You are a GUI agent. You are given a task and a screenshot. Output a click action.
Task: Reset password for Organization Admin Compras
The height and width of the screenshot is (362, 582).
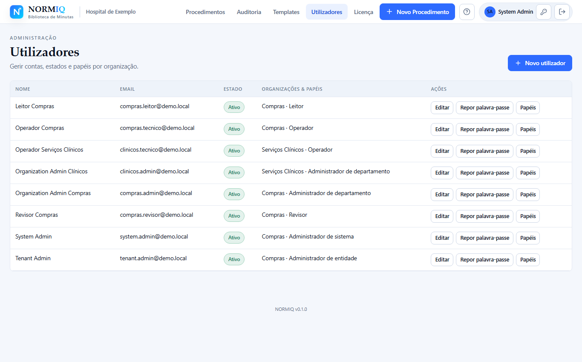pyautogui.click(x=484, y=195)
